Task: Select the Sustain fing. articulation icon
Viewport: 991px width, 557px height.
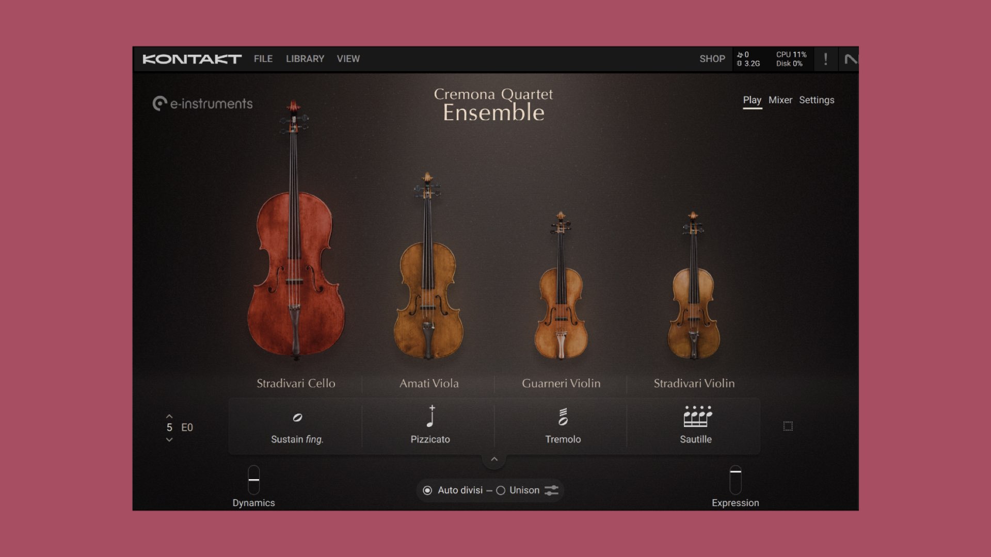Action: click(x=297, y=418)
